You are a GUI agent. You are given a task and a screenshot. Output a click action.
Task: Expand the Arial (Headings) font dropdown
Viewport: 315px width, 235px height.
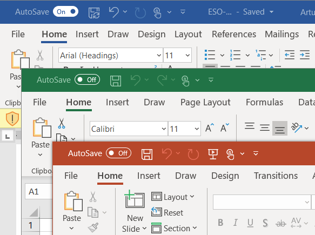coord(159,55)
